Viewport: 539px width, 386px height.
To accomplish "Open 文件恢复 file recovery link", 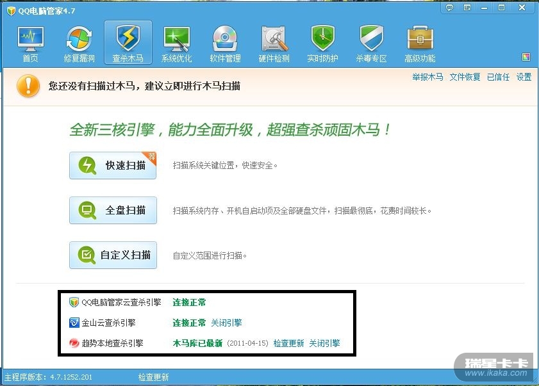I will click(465, 77).
